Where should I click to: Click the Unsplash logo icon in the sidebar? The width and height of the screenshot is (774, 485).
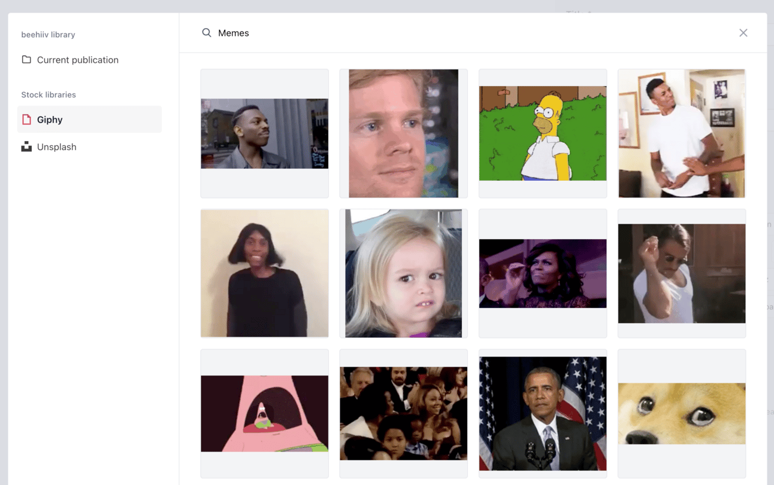[x=26, y=147]
